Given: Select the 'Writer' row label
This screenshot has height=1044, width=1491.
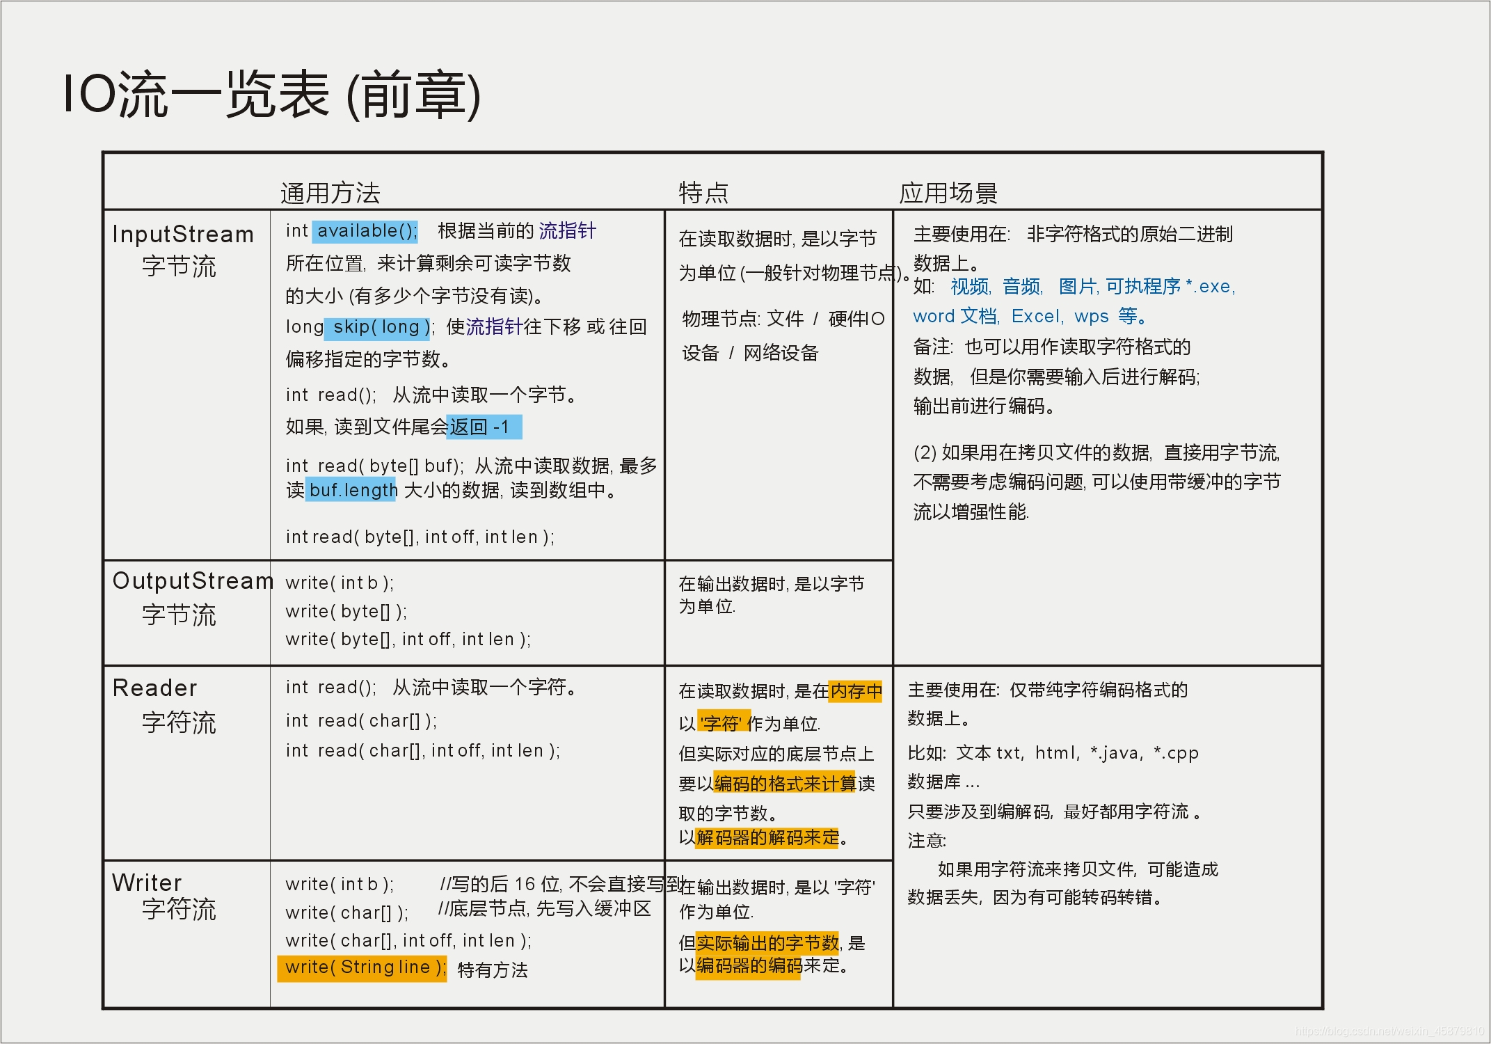Looking at the screenshot, I should pos(147,883).
